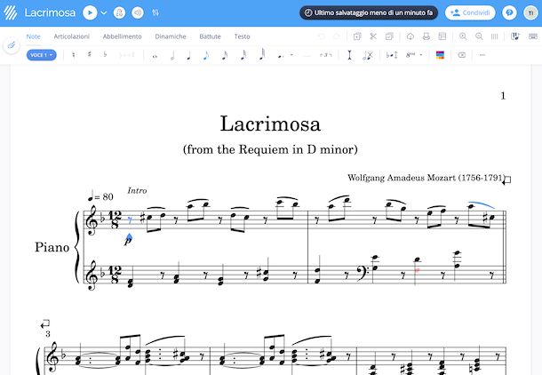Image resolution: width=542 pixels, height=375 pixels.
Task: Click the bass clef change in measure 2
Action: 363,272
